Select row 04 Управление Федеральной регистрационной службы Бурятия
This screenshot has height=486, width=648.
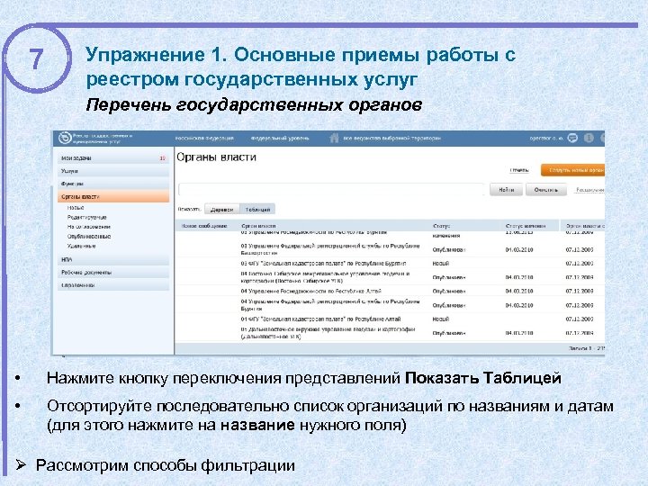(391, 305)
